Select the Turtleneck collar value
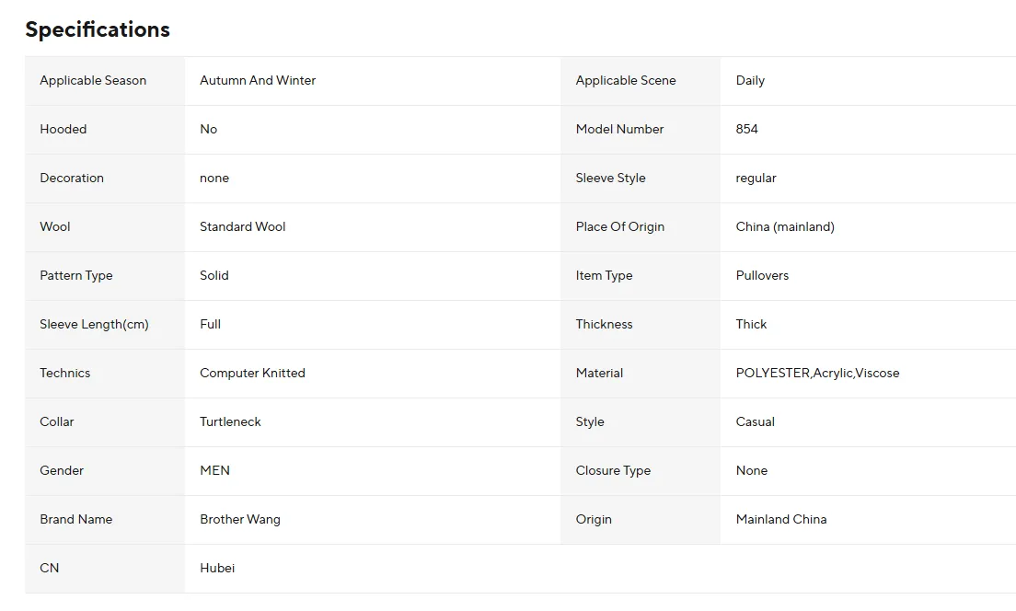1016x611 pixels. [230, 422]
